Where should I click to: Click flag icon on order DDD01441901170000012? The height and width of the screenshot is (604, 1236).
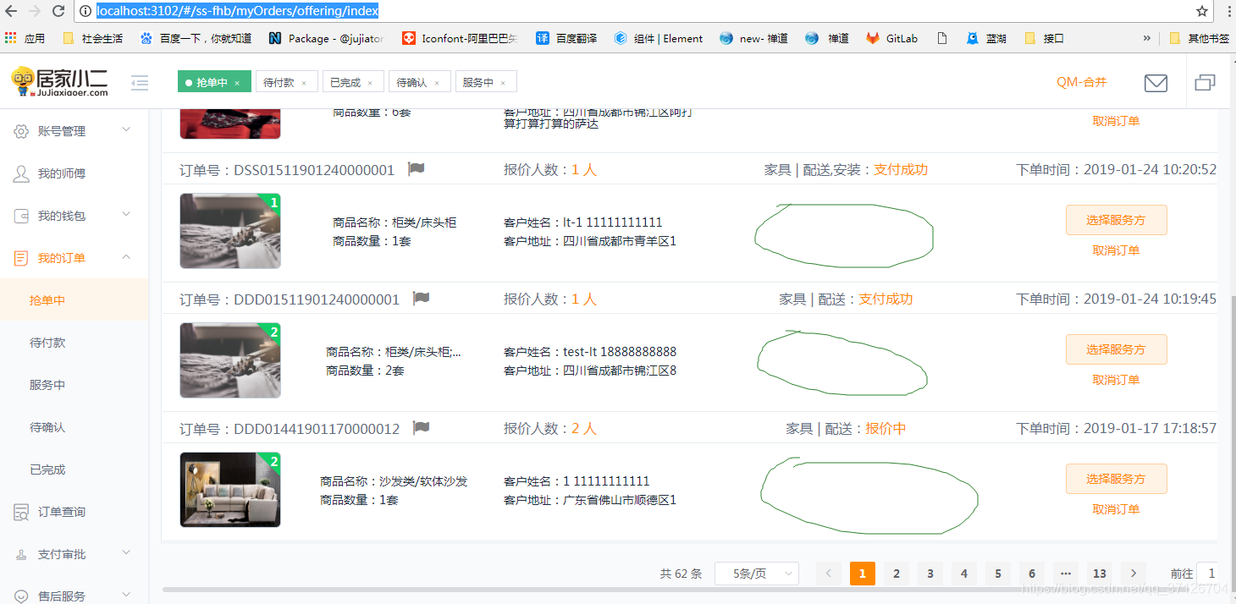421,427
